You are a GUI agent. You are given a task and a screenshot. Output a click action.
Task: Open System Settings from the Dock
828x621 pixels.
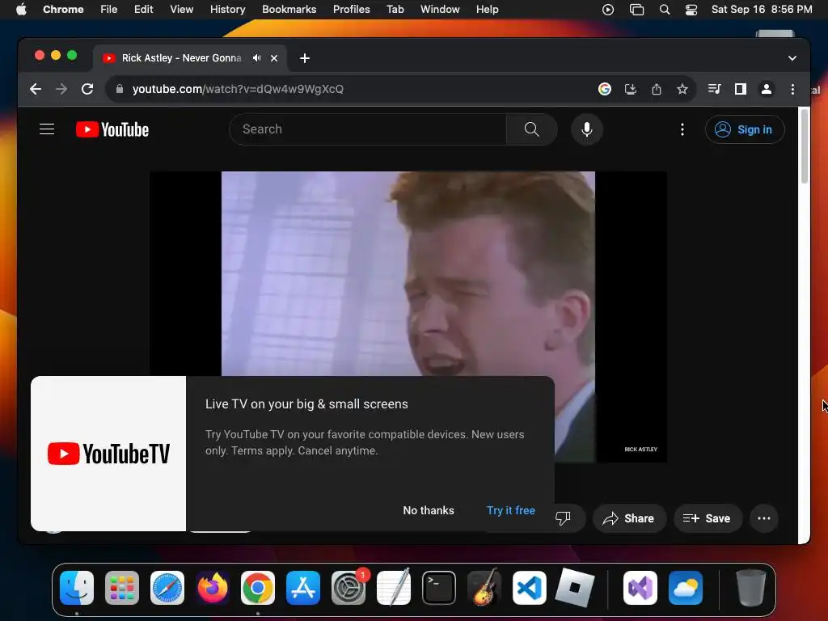click(349, 588)
